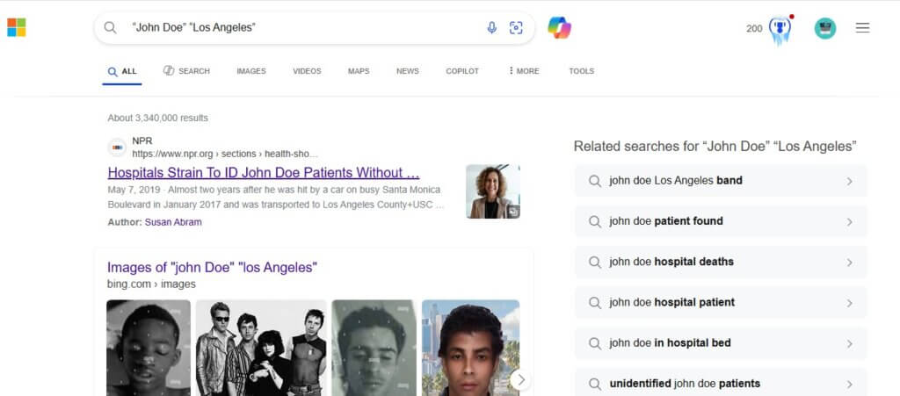This screenshot has height=396, width=900.
Task: Click chevron beside 'john doe hospital patient'
Action: [x=850, y=303]
